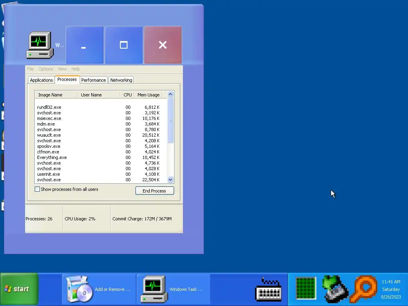
Task: Switch to the Performance tab
Action: click(93, 80)
